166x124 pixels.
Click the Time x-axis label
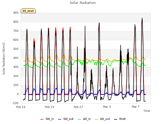147,111
